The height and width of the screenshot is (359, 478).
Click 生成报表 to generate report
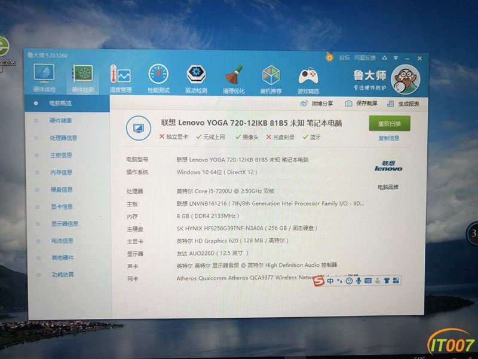pyautogui.click(x=403, y=104)
